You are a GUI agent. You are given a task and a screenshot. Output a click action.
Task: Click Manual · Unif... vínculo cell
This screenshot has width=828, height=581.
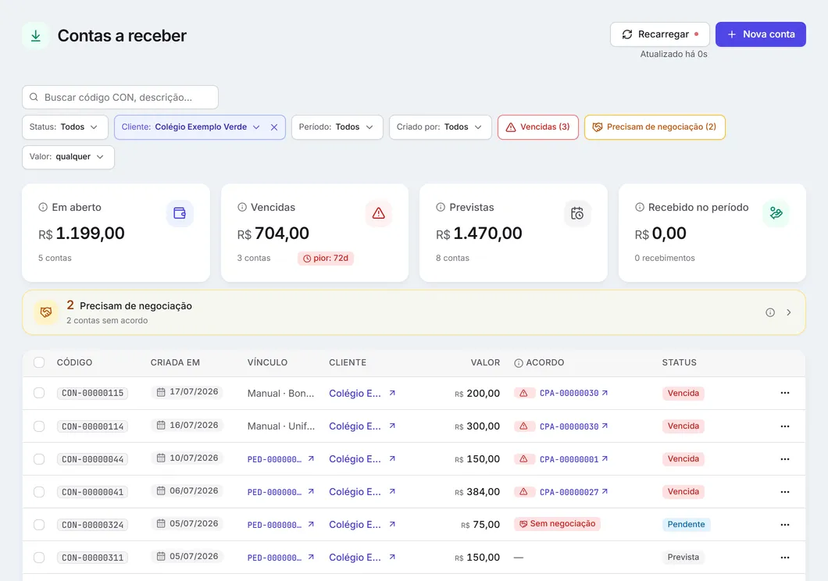coord(281,426)
